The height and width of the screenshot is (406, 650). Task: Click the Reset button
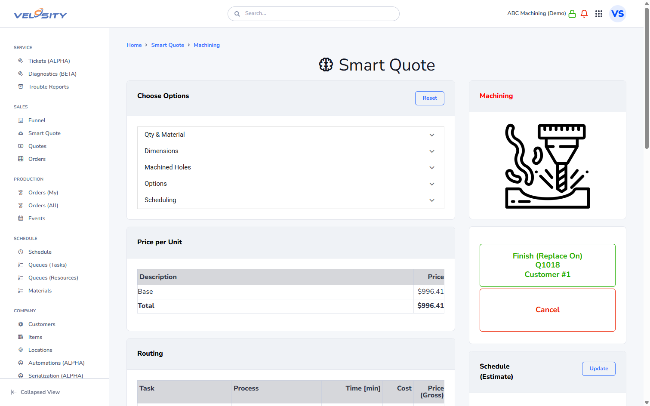[x=430, y=98]
